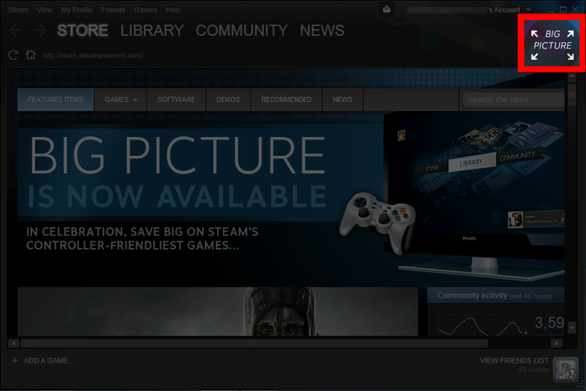
Task: Expand the store GAMES dropdown tab
Action: coord(121,99)
